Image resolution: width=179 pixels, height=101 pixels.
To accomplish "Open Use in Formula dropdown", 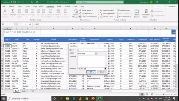I will click(86, 13).
